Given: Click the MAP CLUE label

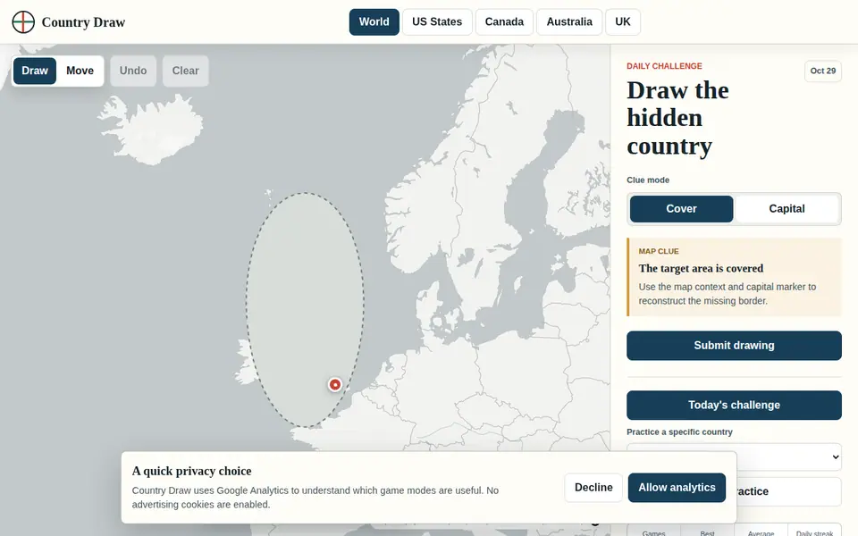Looking at the screenshot, I should click(659, 252).
